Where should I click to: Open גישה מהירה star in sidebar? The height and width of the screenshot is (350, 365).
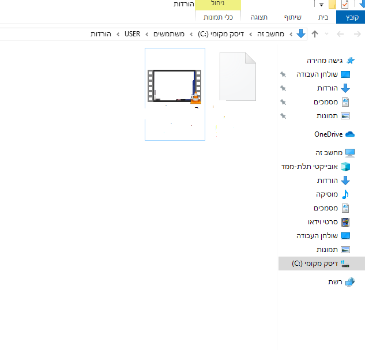point(330,61)
